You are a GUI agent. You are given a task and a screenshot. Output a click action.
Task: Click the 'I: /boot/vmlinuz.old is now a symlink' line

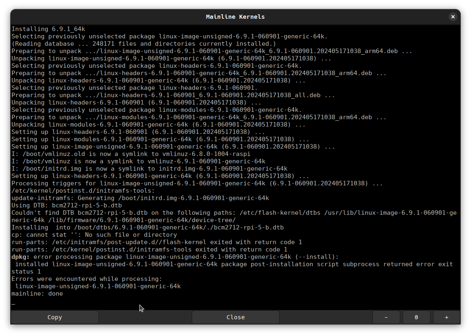131,154
